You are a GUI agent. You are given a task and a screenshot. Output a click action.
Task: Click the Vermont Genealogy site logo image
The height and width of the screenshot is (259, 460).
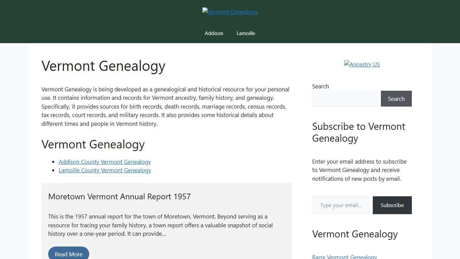230,11
